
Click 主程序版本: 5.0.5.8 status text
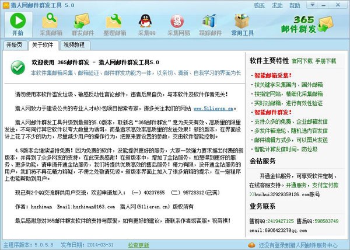tap(28, 245)
